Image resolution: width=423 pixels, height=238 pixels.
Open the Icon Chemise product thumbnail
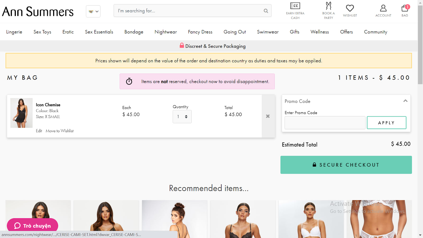point(21,113)
